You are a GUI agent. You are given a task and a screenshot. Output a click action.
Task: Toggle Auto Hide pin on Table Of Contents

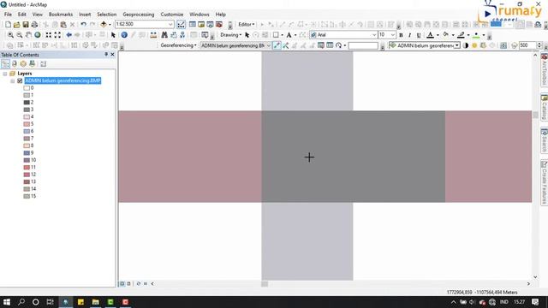point(106,55)
